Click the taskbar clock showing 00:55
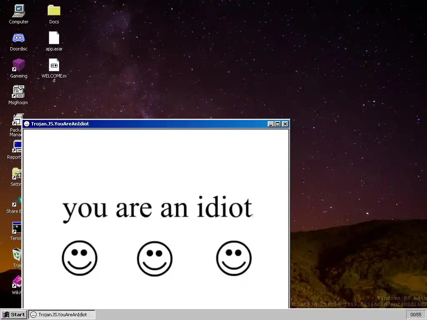 (416, 315)
